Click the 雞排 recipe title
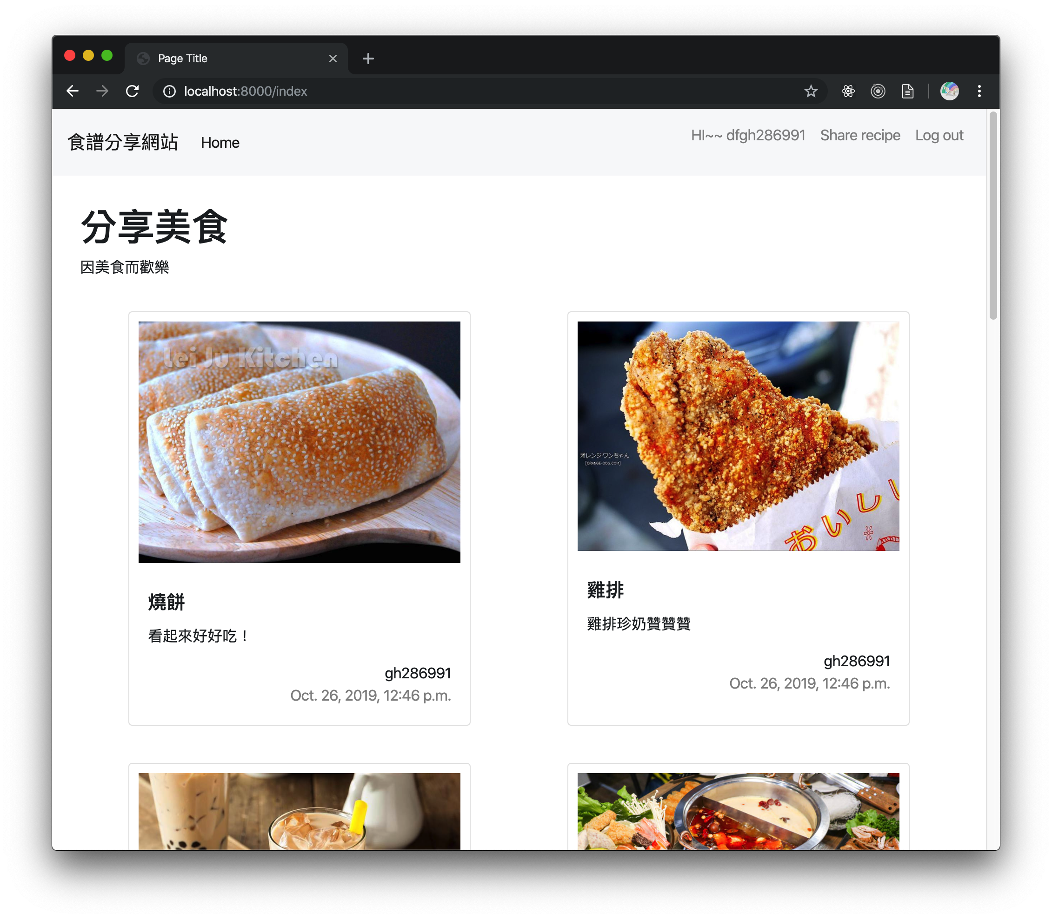Screen dimensions: 1052x919 point(606,590)
